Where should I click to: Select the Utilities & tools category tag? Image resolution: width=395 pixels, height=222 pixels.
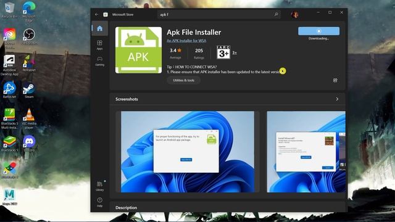coord(184,80)
